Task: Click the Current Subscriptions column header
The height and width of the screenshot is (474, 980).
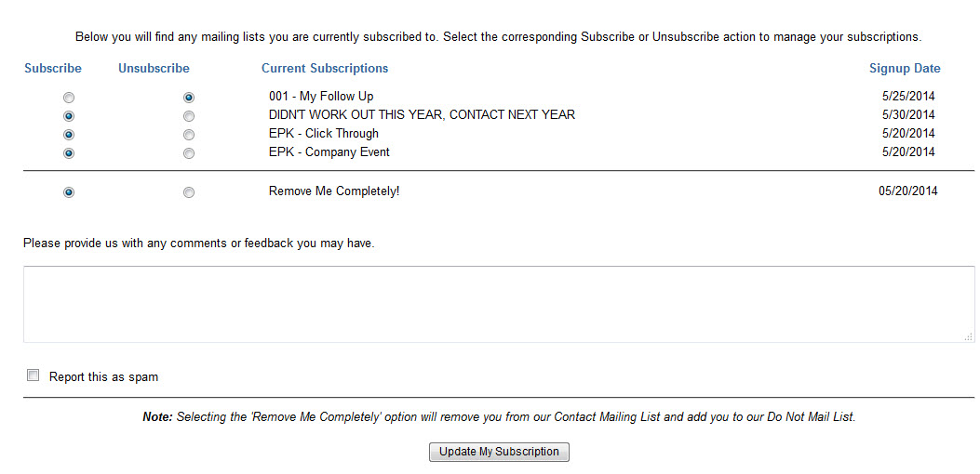Action: [x=325, y=68]
